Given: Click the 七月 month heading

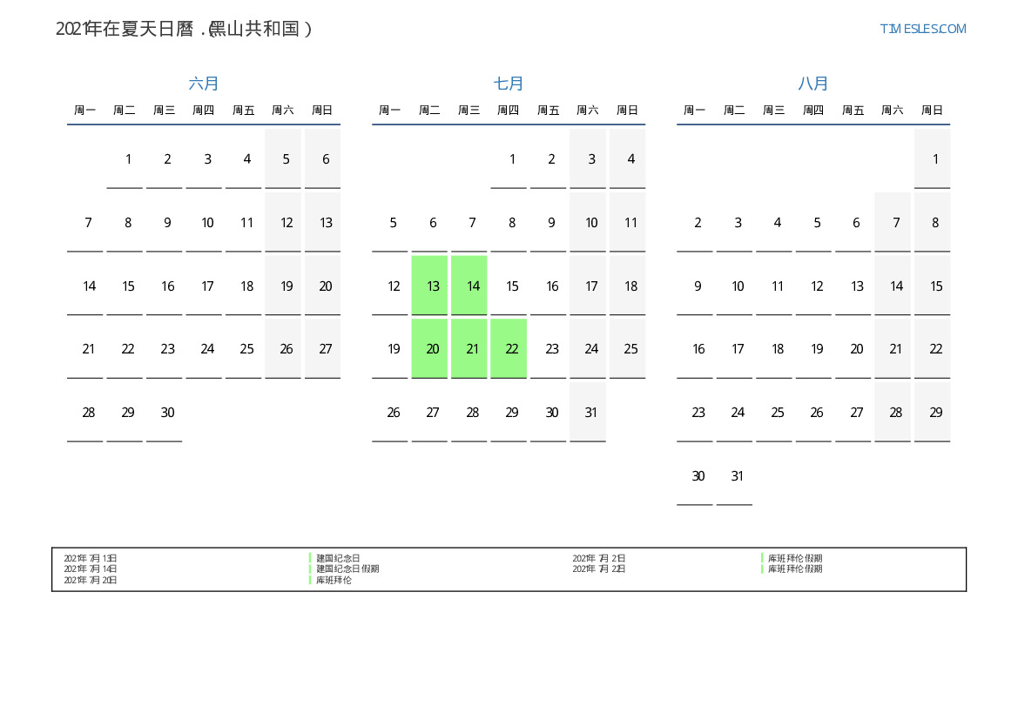Looking at the screenshot, I should tap(509, 84).
